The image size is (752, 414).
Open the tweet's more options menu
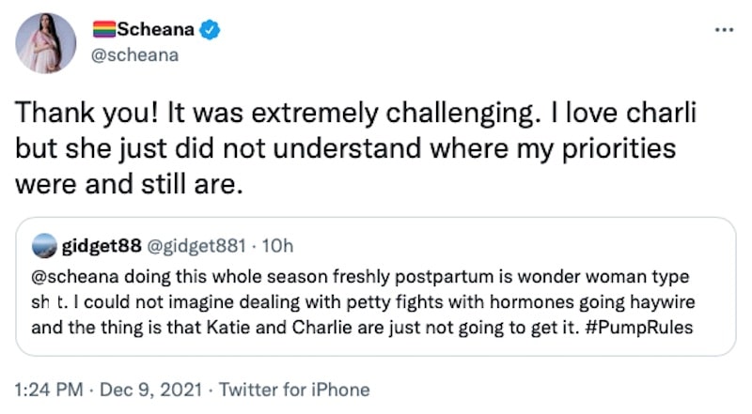[723, 30]
